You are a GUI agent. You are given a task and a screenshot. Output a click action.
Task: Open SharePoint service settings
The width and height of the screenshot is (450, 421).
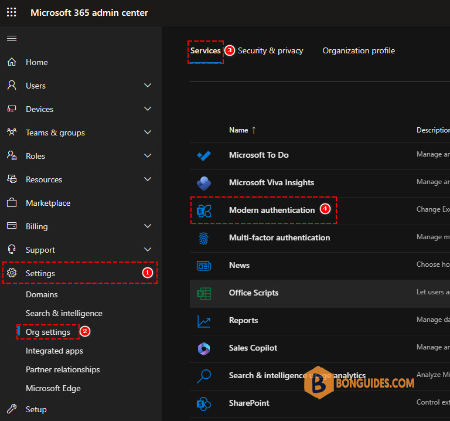click(x=249, y=403)
